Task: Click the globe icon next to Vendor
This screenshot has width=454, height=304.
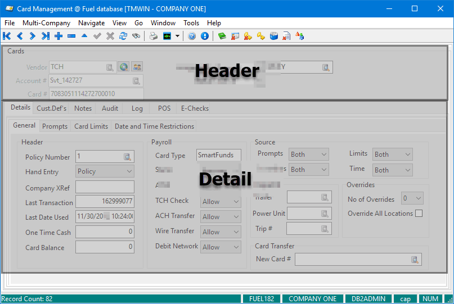Action: [124, 67]
